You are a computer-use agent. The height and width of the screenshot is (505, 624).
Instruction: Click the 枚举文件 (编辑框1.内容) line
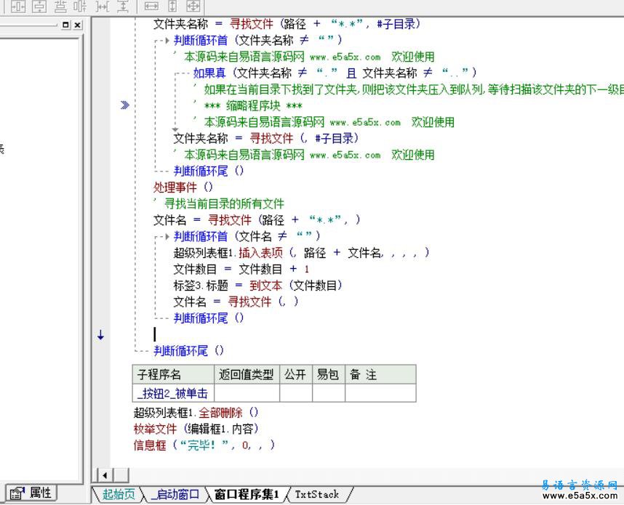[x=196, y=429]
